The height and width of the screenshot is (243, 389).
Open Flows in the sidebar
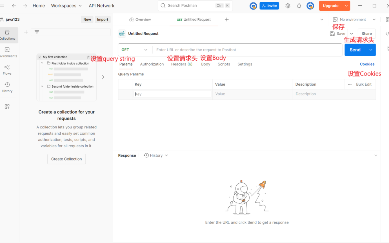click(7, 70)
